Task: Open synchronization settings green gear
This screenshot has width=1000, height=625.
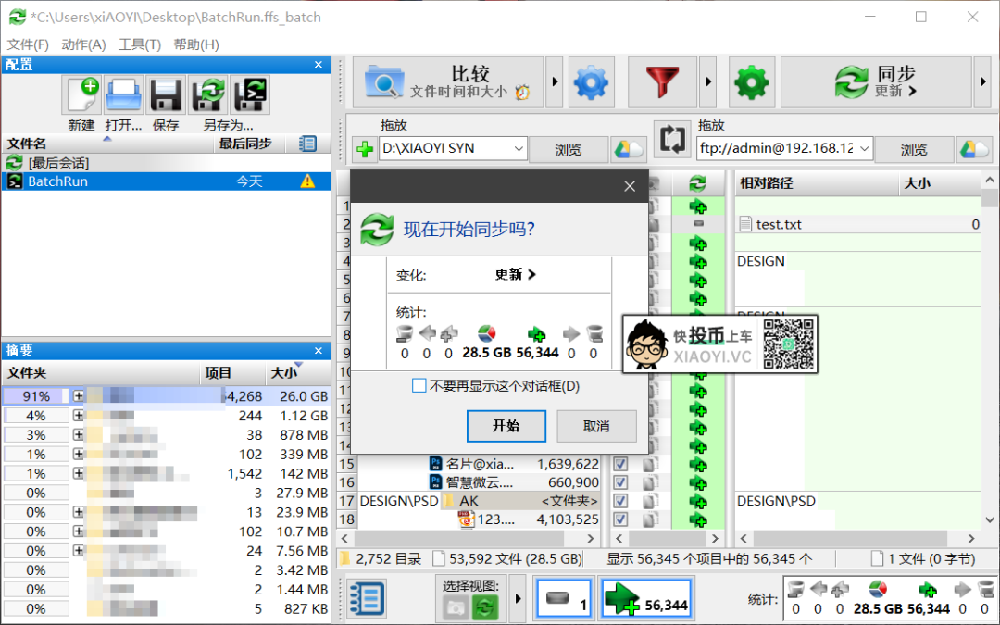Action: point(752,82)
